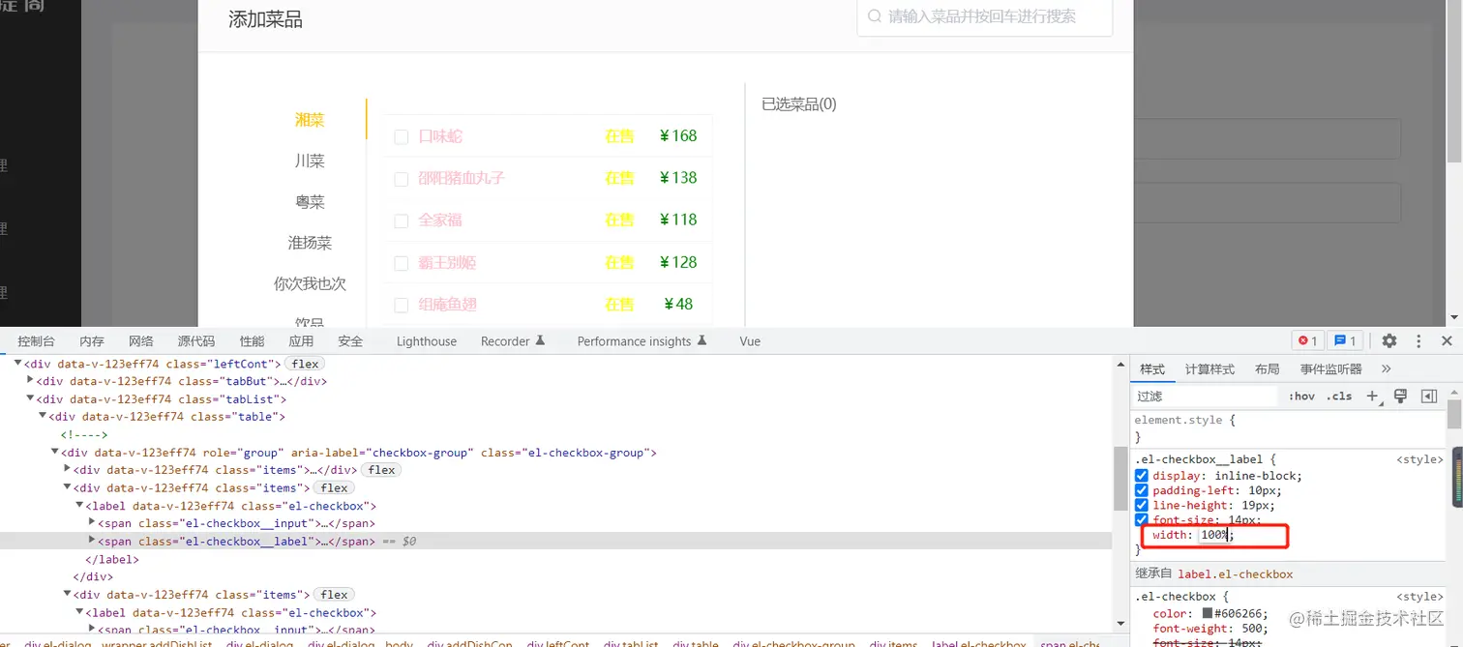Open DevTools settings gear
Viewport: 1463px width, 647px height.
coord(1389,340)
